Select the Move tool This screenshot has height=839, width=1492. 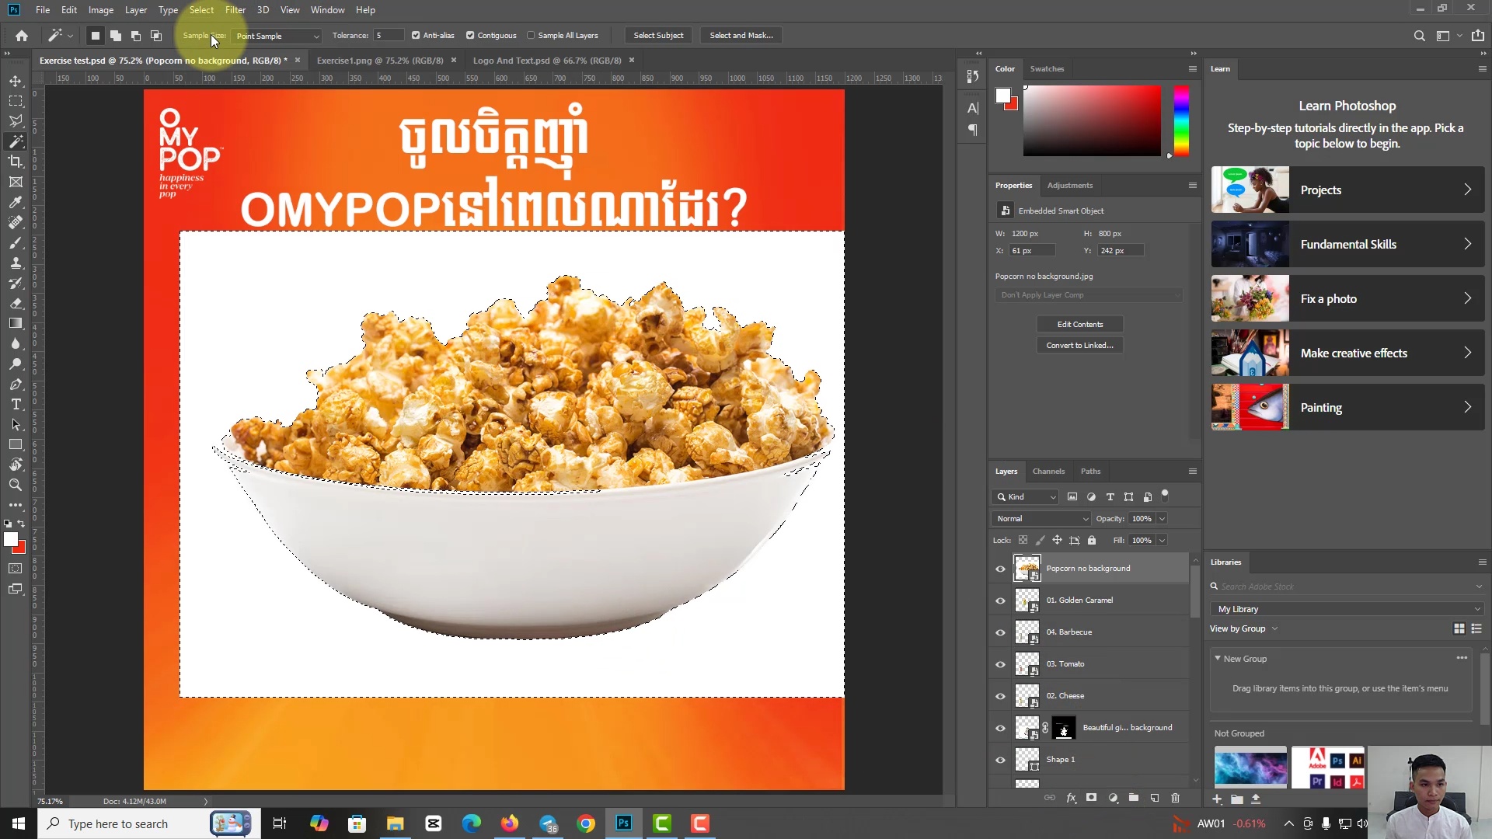pyautogui.click(x=16, y=81)
